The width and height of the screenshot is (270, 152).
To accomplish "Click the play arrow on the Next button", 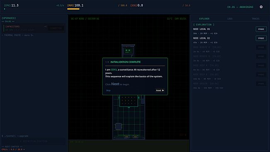I will click(163, 91).
